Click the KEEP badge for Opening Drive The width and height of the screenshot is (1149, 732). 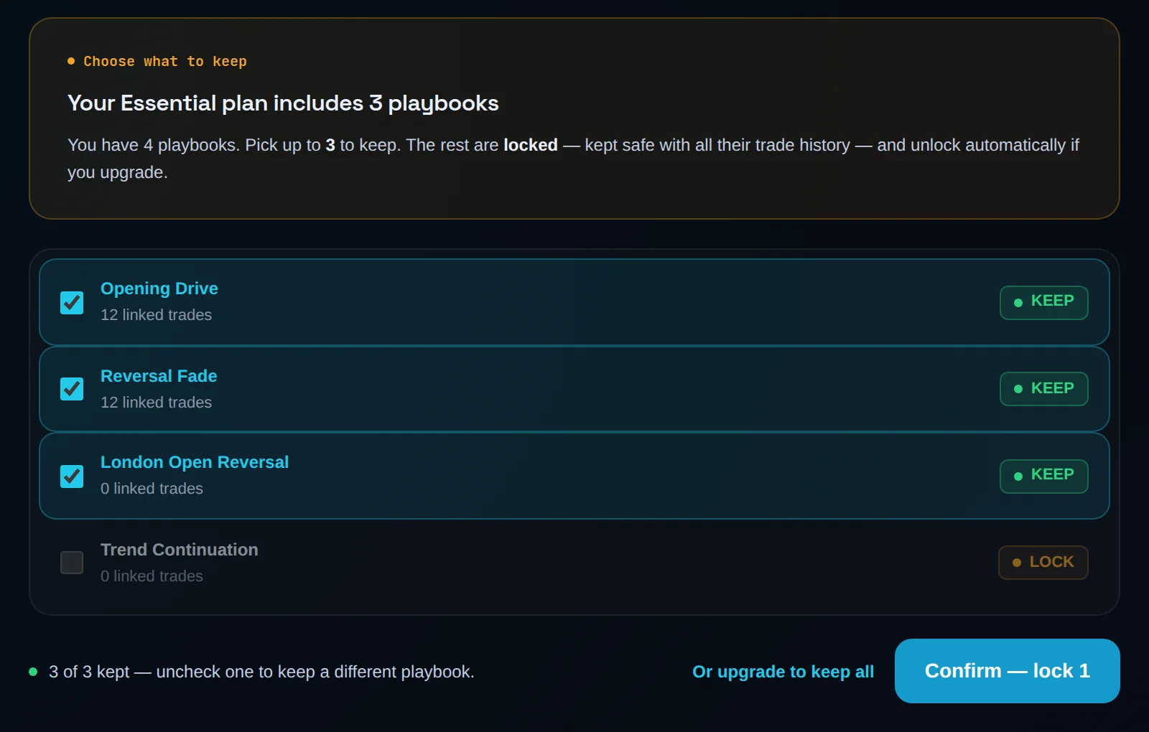[x=1043, y=302]
